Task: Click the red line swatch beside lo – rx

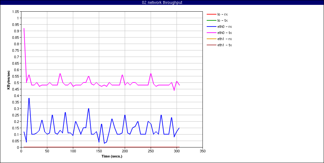Action: pos(211,14)
